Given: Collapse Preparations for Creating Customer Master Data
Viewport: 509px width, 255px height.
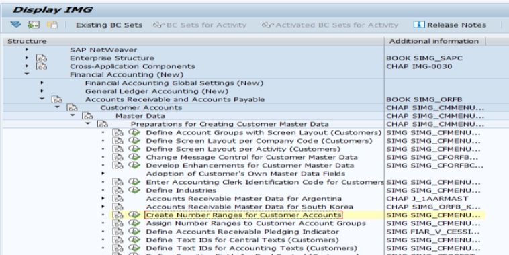Looking at the screenshot, I should pos(88,123).
